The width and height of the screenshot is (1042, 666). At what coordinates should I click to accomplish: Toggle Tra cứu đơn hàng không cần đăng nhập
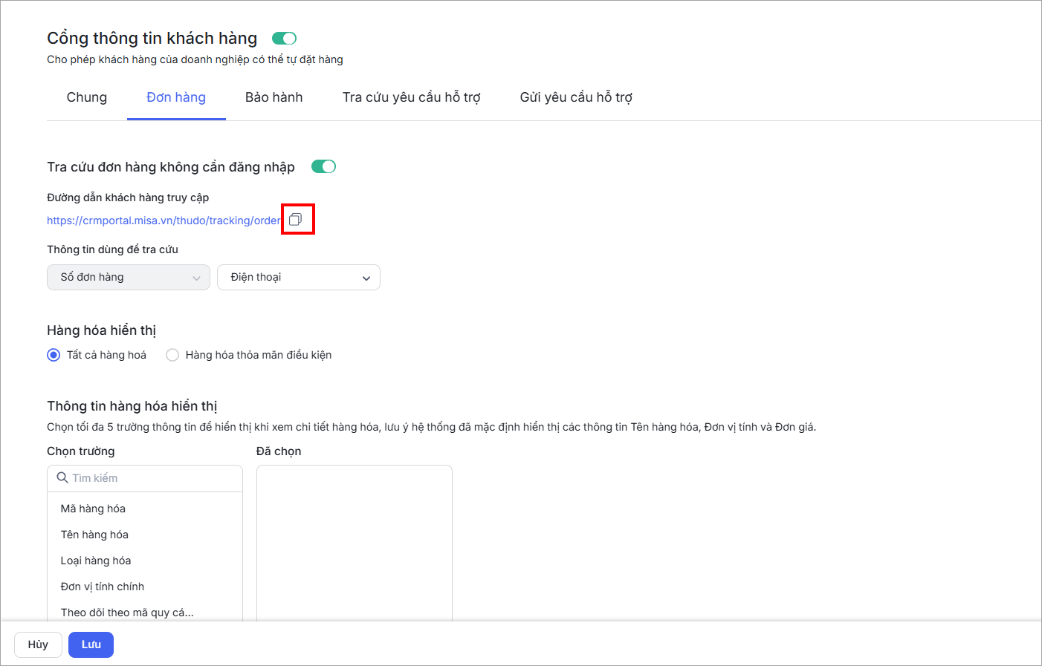pos(324,166)
